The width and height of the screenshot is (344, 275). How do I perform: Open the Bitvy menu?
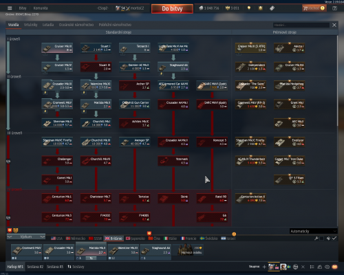tap(23, 8)
